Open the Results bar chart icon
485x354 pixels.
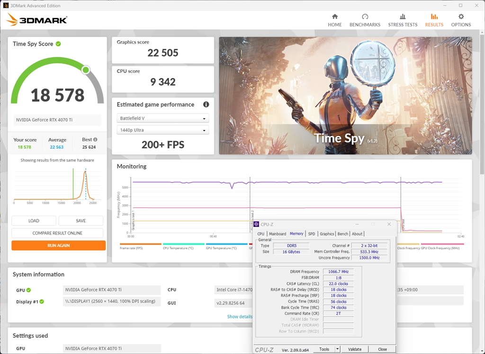[434, 17]
